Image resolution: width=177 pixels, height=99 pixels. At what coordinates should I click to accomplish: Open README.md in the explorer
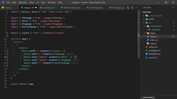[154, 54]
